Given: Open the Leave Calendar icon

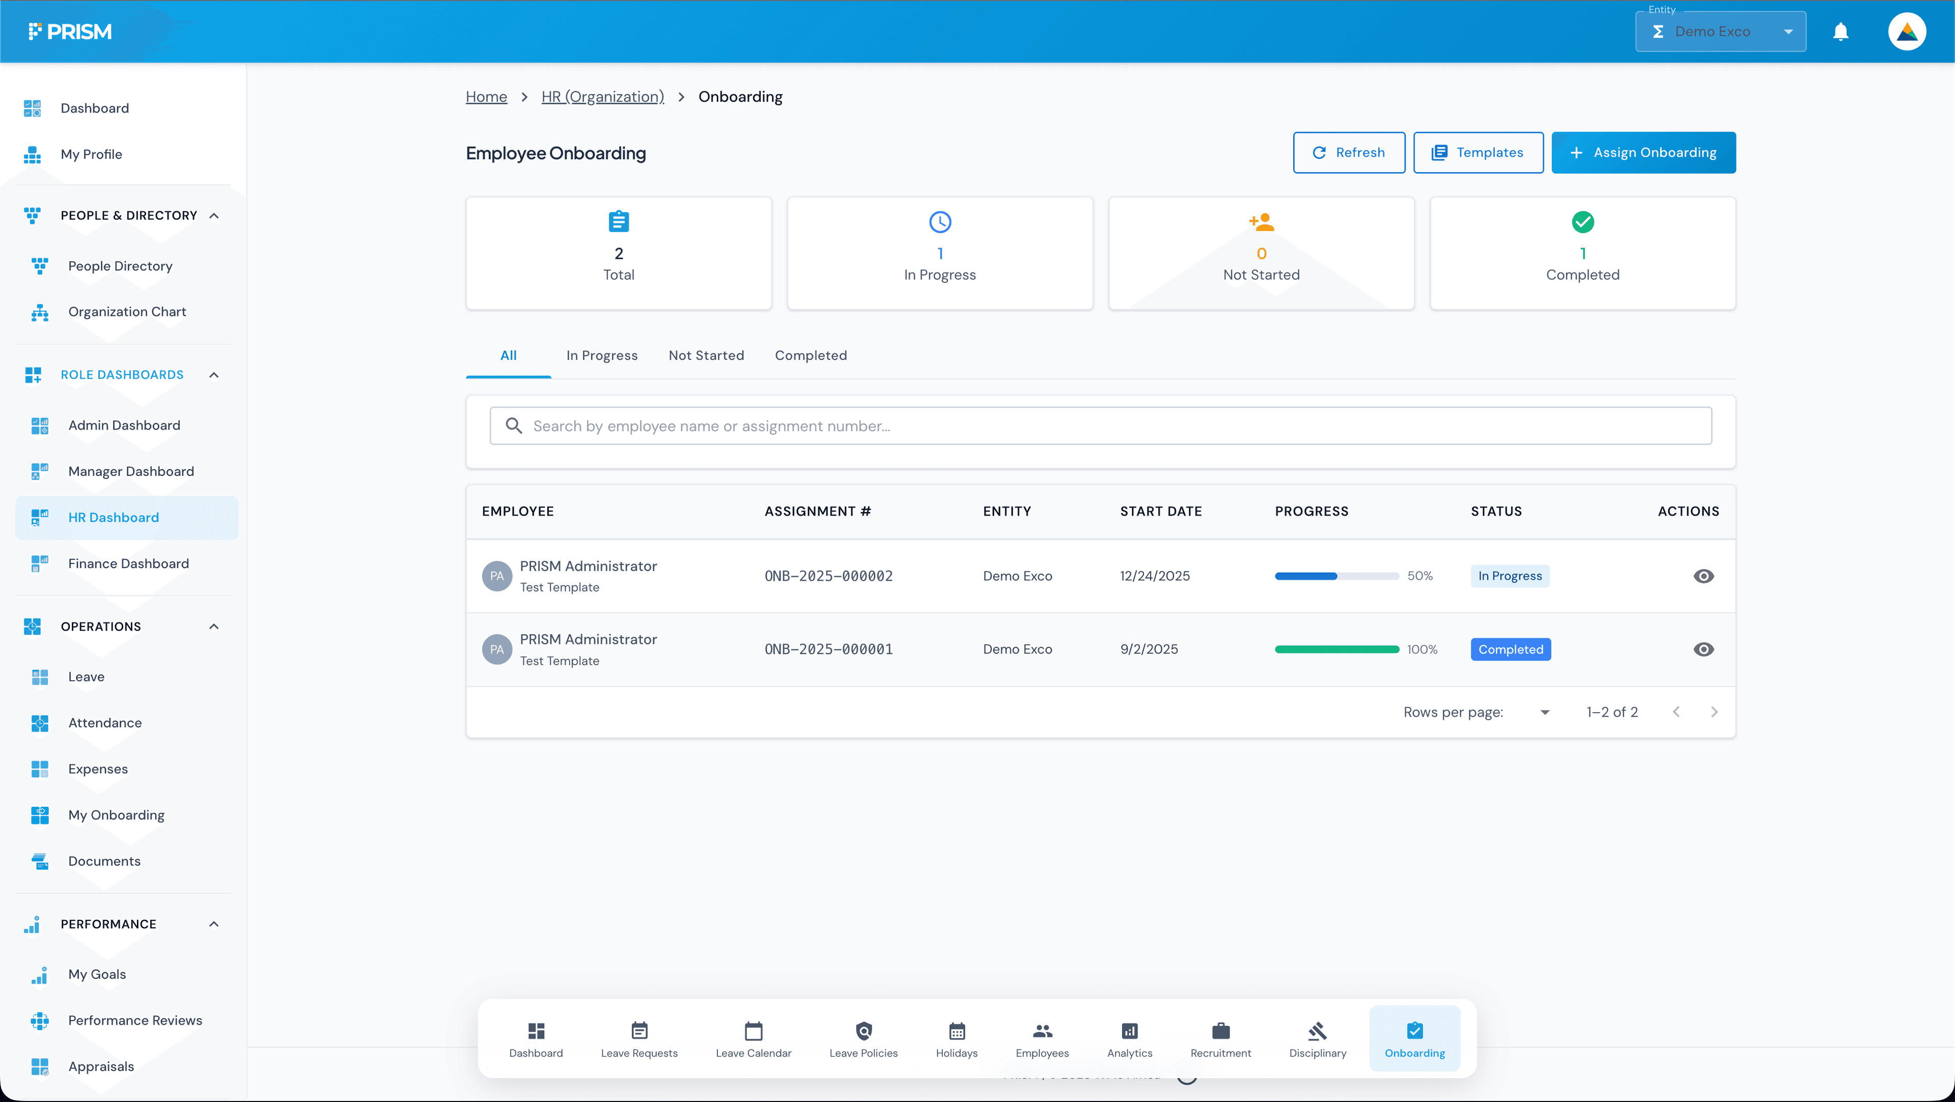Looking at the screenshot, I should click(x=753, y=1031).
